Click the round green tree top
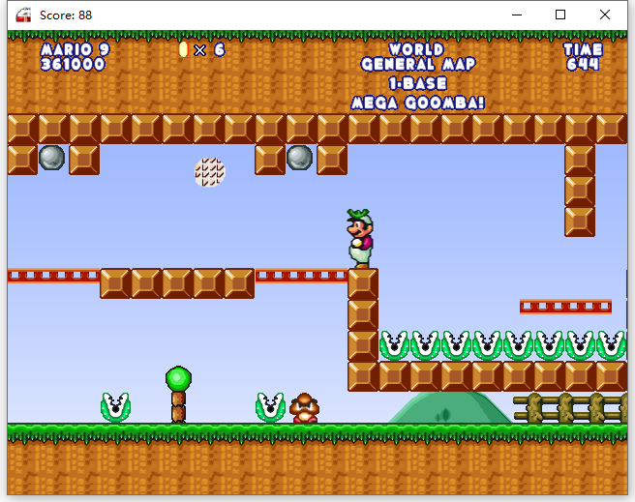 coord(178,378)
